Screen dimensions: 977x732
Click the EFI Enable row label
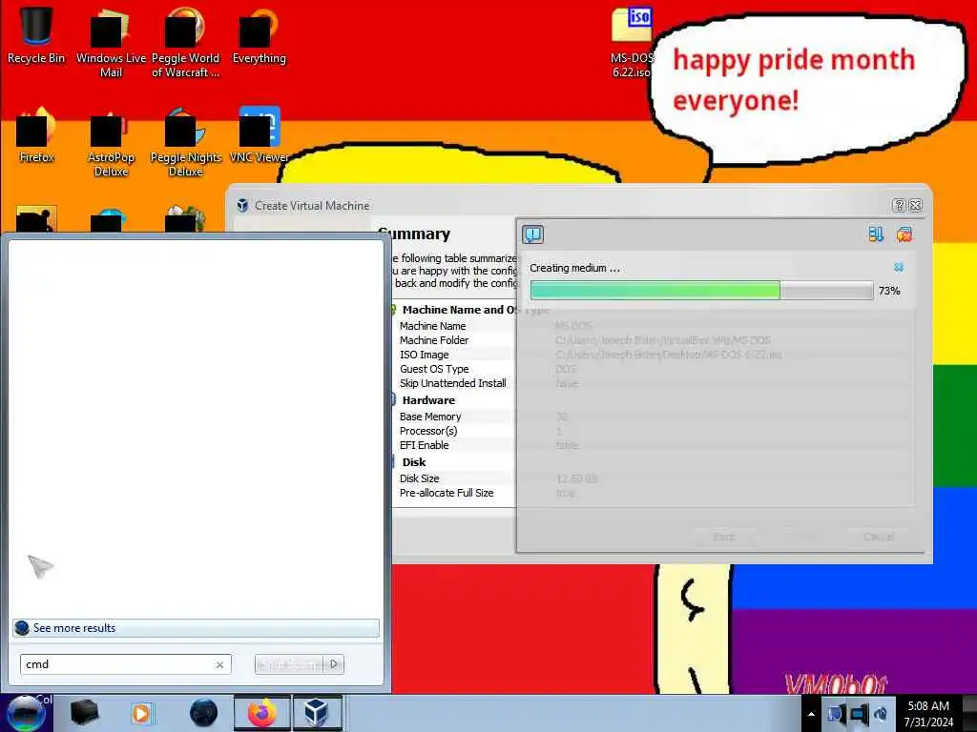pos(424,445)
